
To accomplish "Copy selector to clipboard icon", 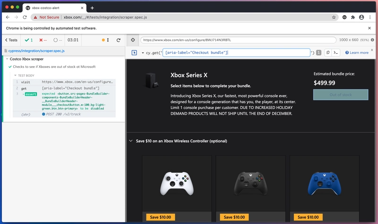I will [x=327, y=52].
